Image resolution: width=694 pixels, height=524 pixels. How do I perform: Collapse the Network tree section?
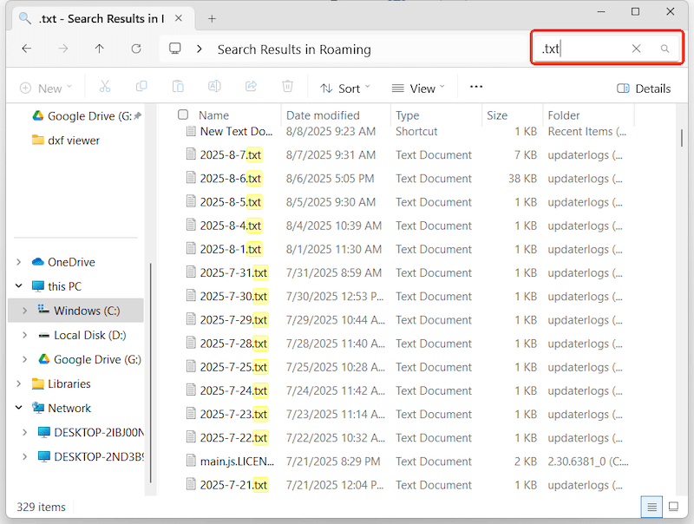coord(19,408)
